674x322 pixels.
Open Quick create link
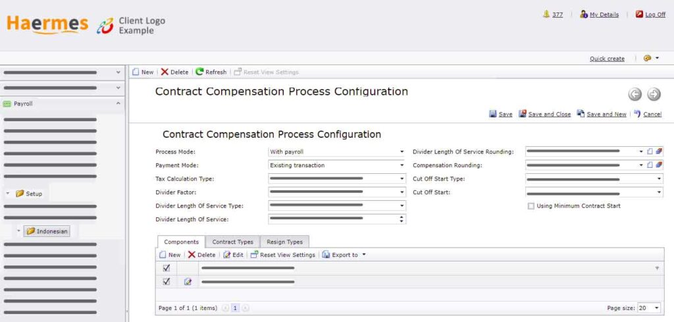(607, 59)
